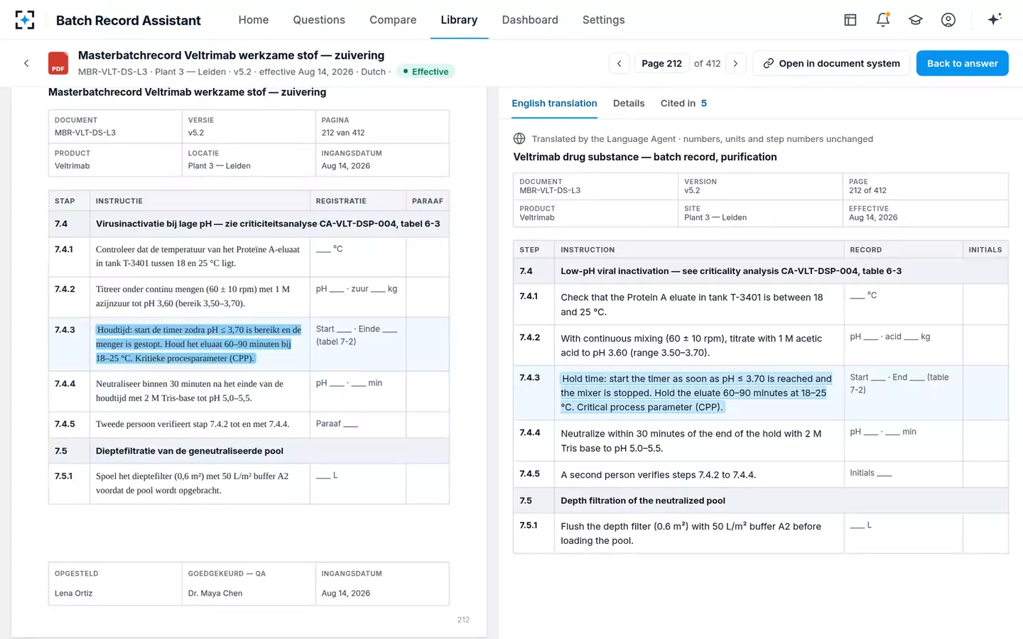Click Dr. Maya Chen approver name

[215, 593]
